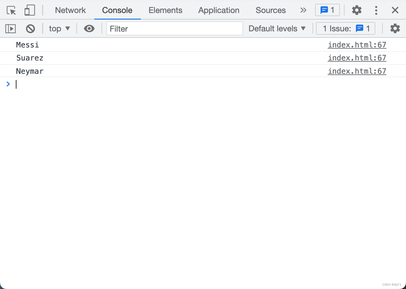
Task: Toggle the device toolbar icon
Action: click(29, 11)
